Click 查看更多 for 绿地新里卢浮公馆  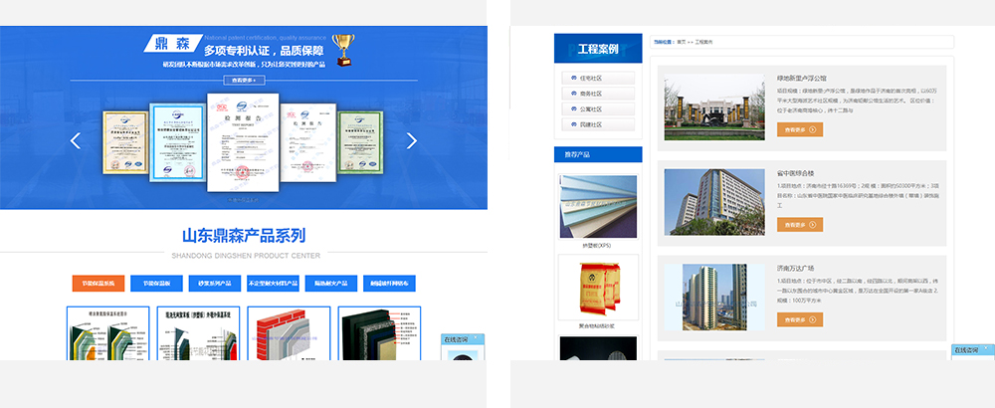800,129
